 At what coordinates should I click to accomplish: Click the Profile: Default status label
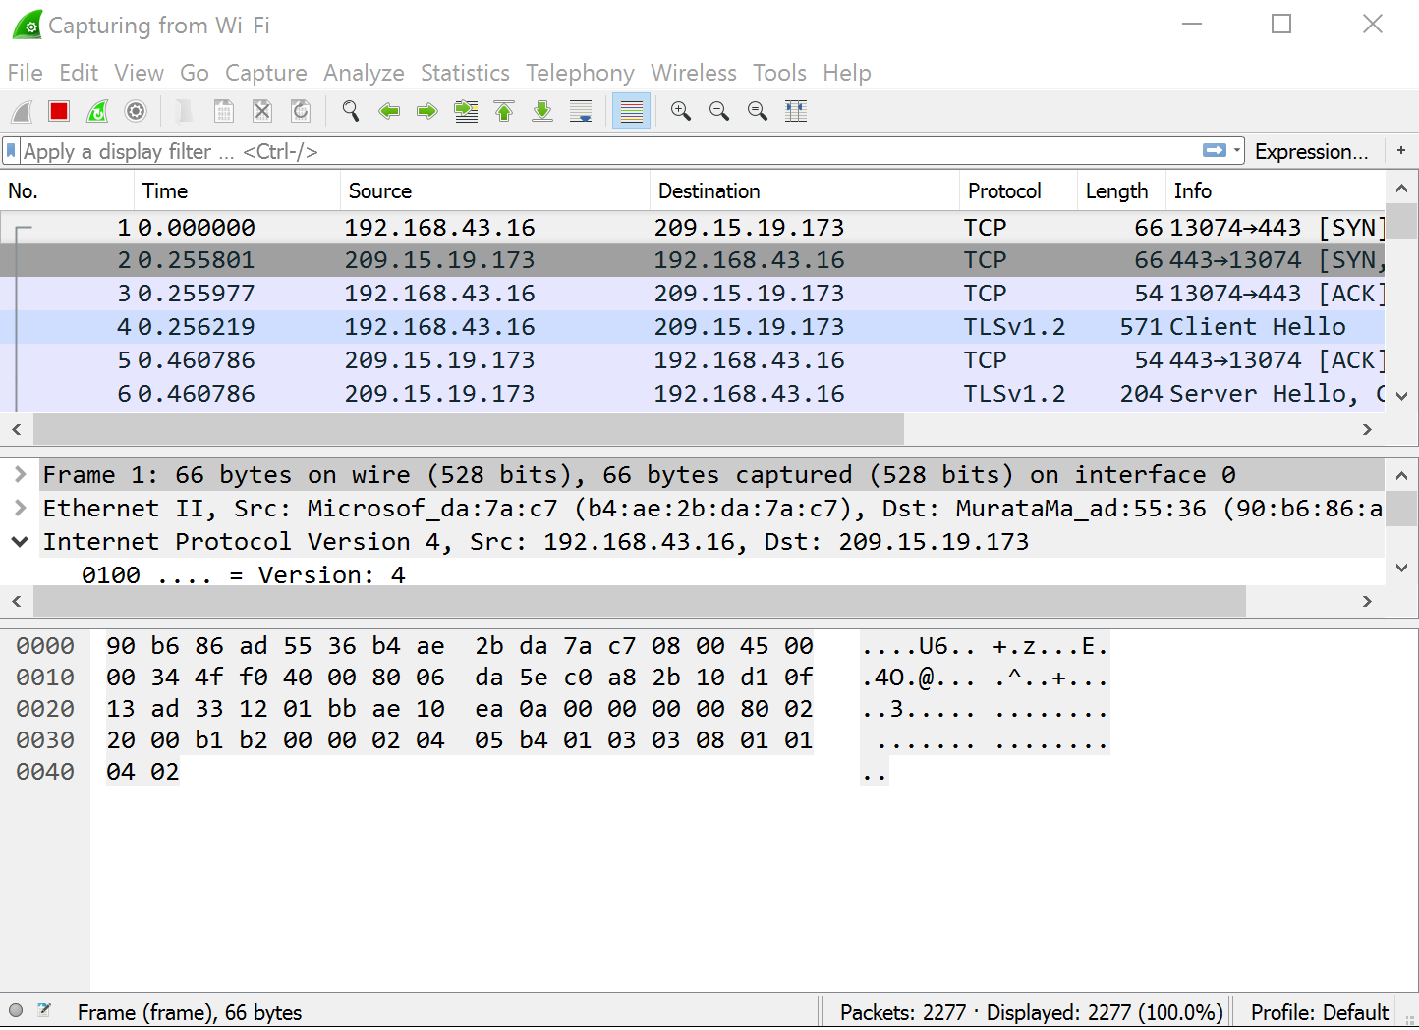tap(1319, 1012)
